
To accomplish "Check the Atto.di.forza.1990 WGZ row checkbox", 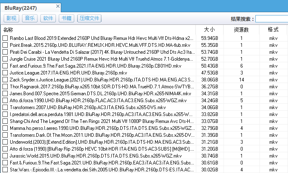I will point(5,101).
